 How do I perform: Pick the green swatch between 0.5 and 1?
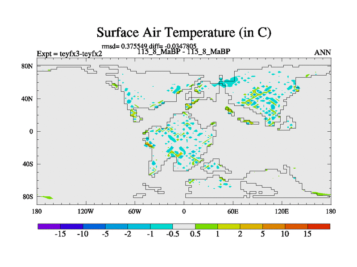pos(206,226)
